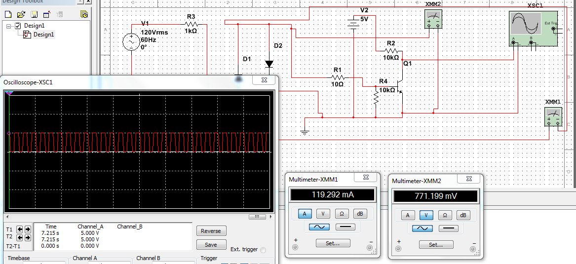Viewport: 576px width, 264px height.
Task: Choose DC signal mode on Multimeter-XMM1
Action: 346,227
